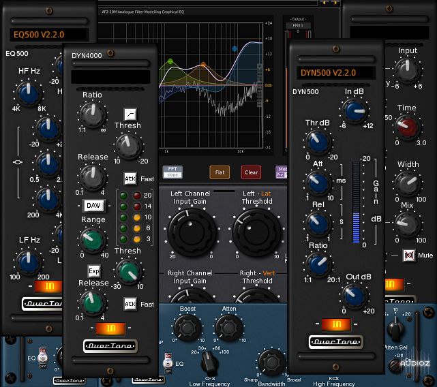Toggle the FFT slope button

[172, 172]
